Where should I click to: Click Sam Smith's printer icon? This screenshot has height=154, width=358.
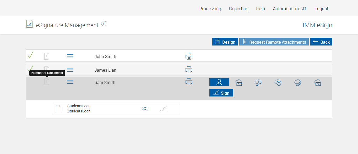(189, 82)
